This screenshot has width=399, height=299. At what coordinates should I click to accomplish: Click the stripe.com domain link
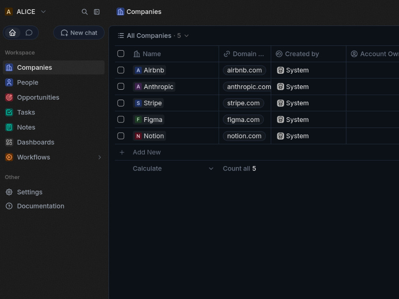[x=243, y=103]
